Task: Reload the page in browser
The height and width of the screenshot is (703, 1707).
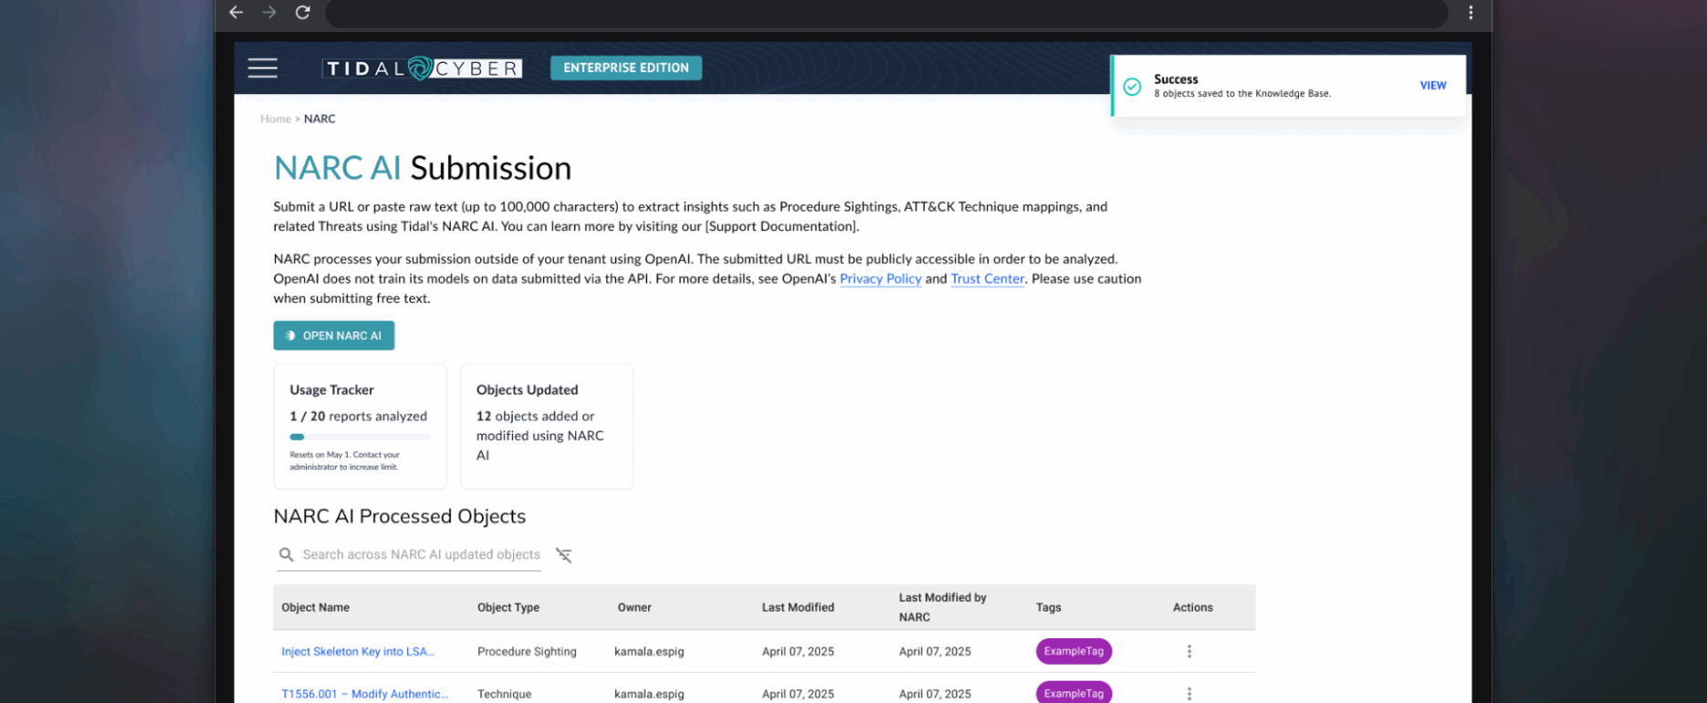Action: (x=303, y=13)
